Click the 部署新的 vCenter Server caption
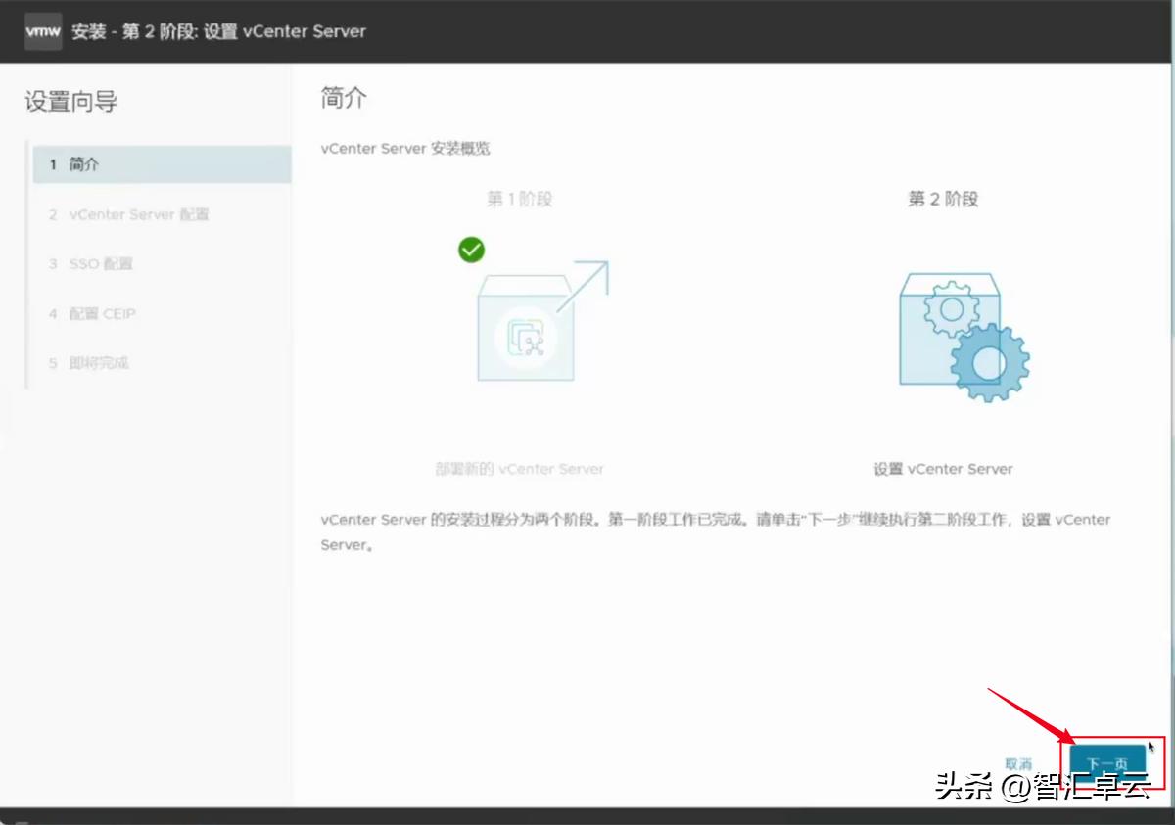Viewport: 1175px width, 825px height. 520,469
